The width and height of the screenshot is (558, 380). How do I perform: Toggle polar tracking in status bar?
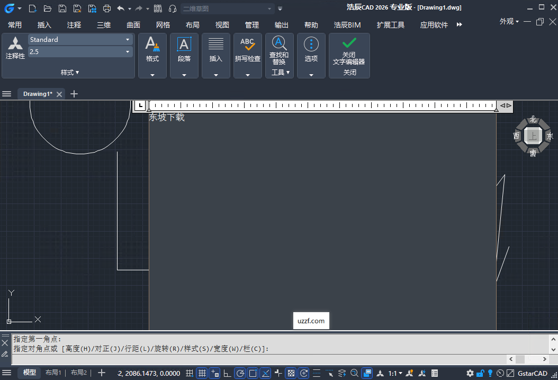240,373
